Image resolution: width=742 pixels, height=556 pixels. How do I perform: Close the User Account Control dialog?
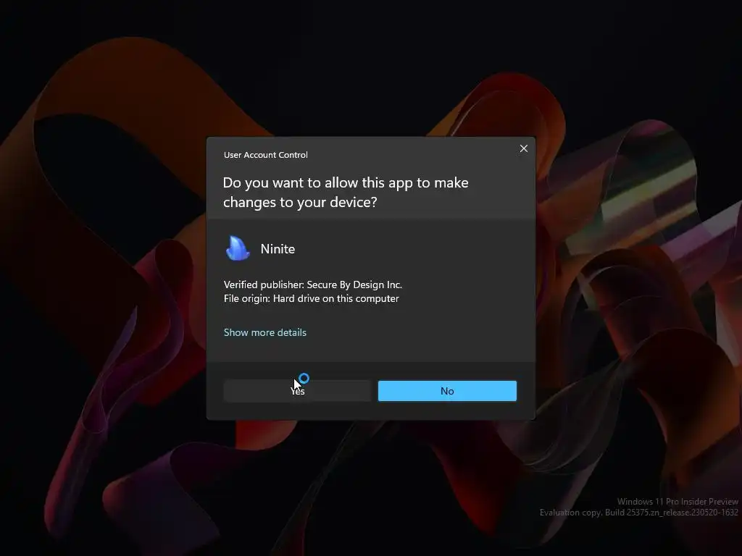click(524, 148)
